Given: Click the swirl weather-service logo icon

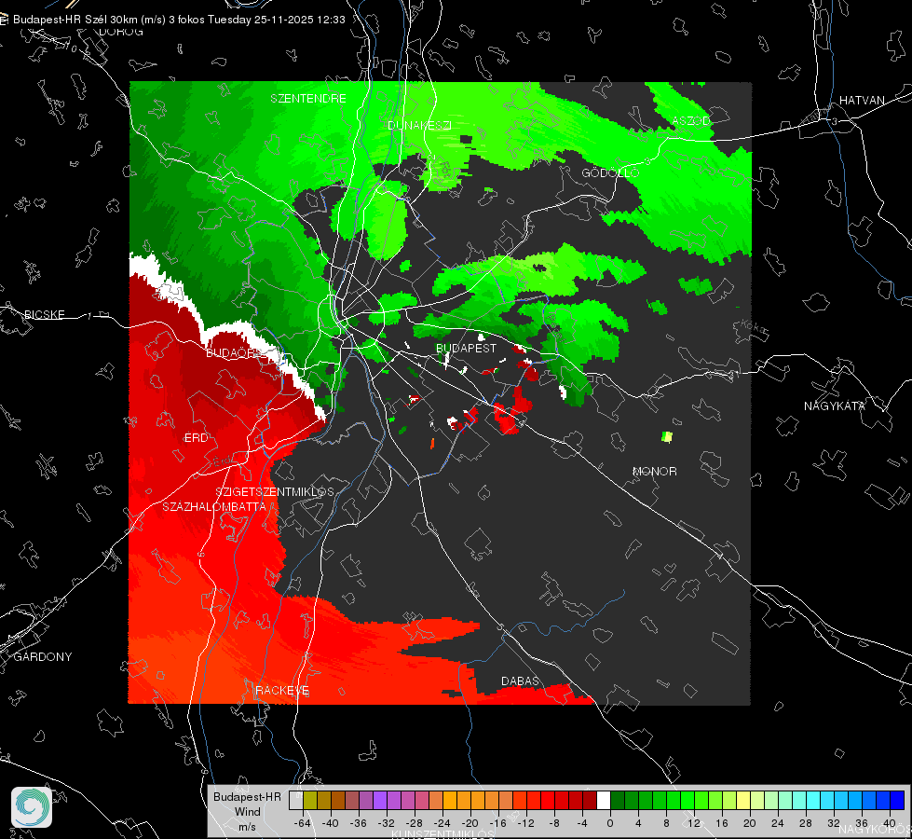Looking at the screenshot, I should coord(32,807).
